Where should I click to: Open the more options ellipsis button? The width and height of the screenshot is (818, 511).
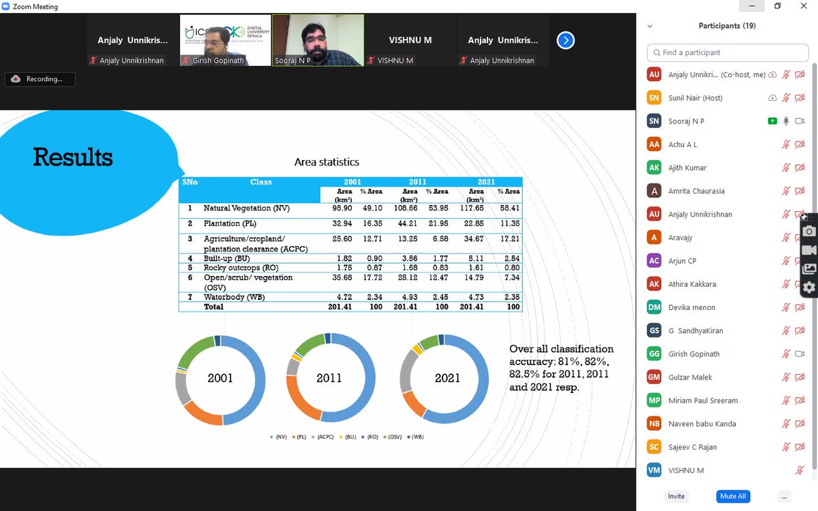tap(785, 496)
